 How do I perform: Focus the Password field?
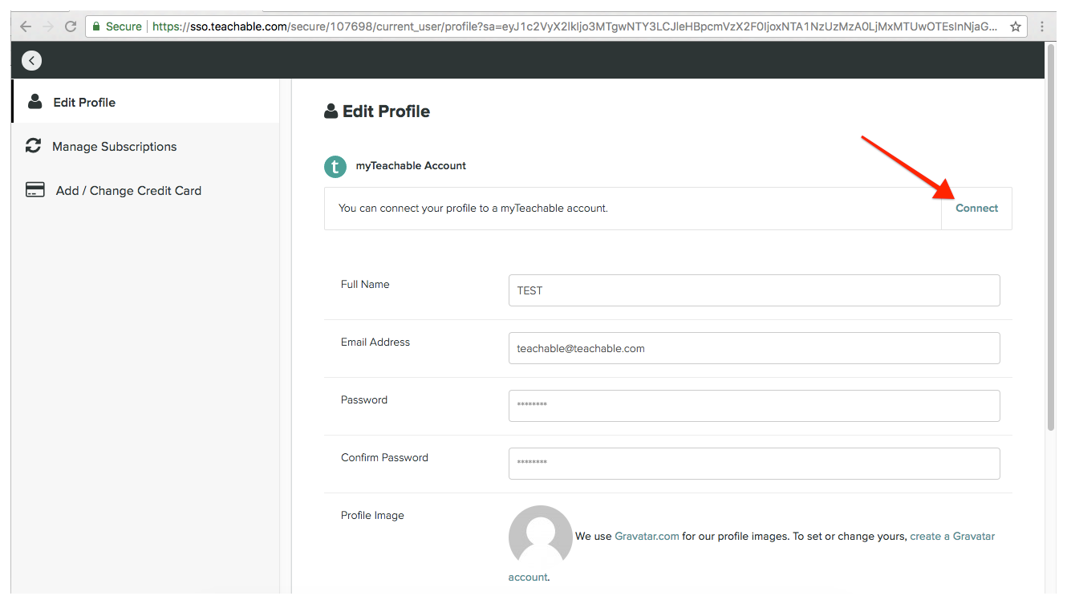pos(754,406)
